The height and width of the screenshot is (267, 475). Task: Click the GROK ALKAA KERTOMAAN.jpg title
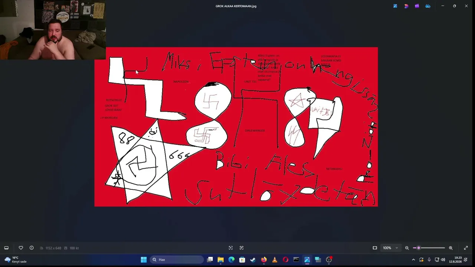pos(236,6)
